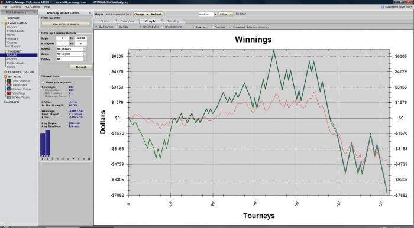This screenshot has width=414, height=228.
Task: Open the Game dropdown in filters
Action: [x=85, y=54]
